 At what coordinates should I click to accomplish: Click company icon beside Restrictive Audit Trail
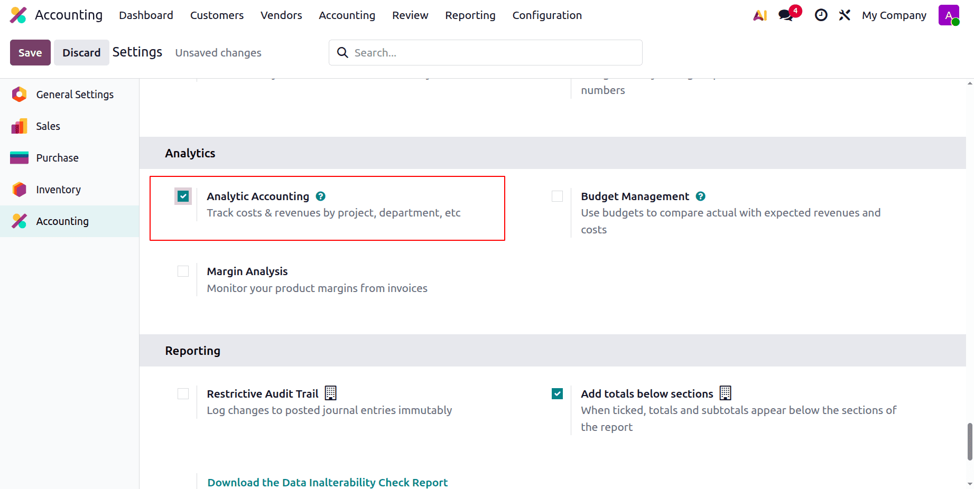pos(331,393)
